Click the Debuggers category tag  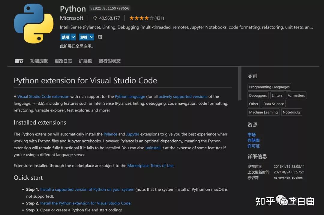click(x=258, y=95)
